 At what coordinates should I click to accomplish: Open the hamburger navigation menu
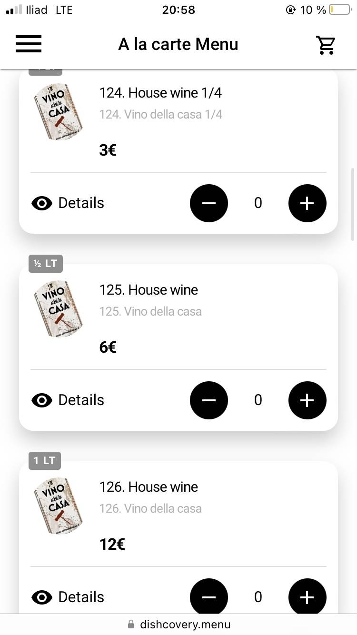(29, 44)
